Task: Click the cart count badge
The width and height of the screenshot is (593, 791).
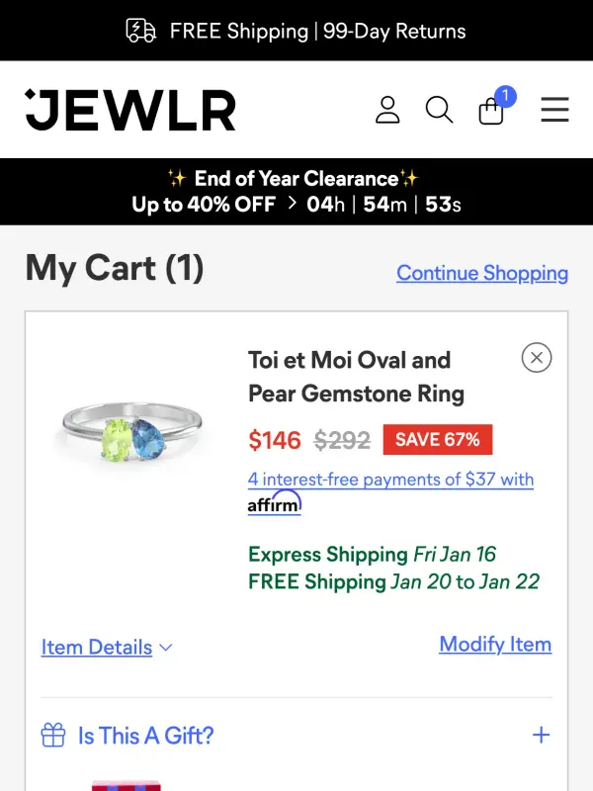Action: click(x=505, y=96)
